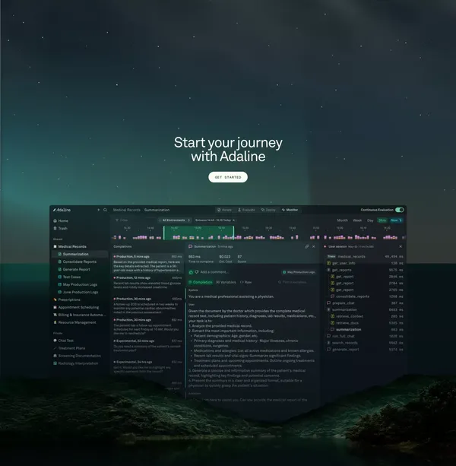Select the Summarization prompt in sidebar
456x466 pixels.
pyautogui.click(x=80, y=254)
